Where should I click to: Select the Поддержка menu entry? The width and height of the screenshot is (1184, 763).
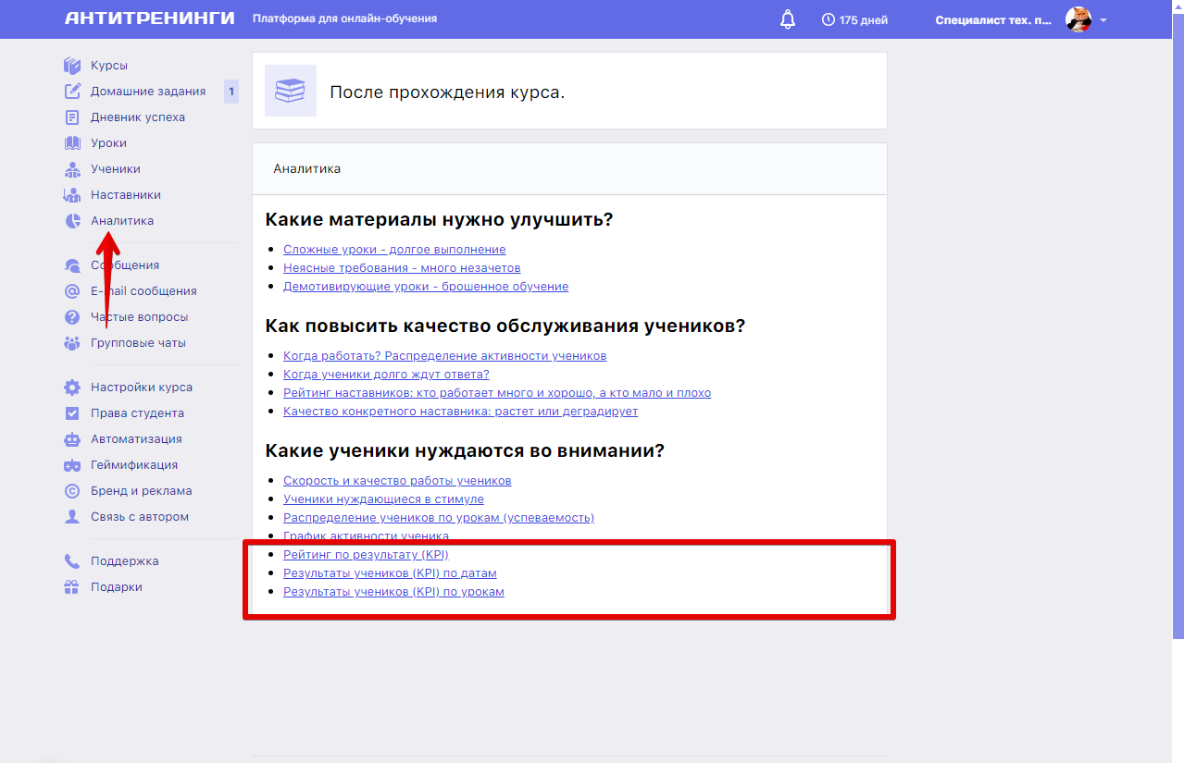pyautogui.click(x=124, y=560)
